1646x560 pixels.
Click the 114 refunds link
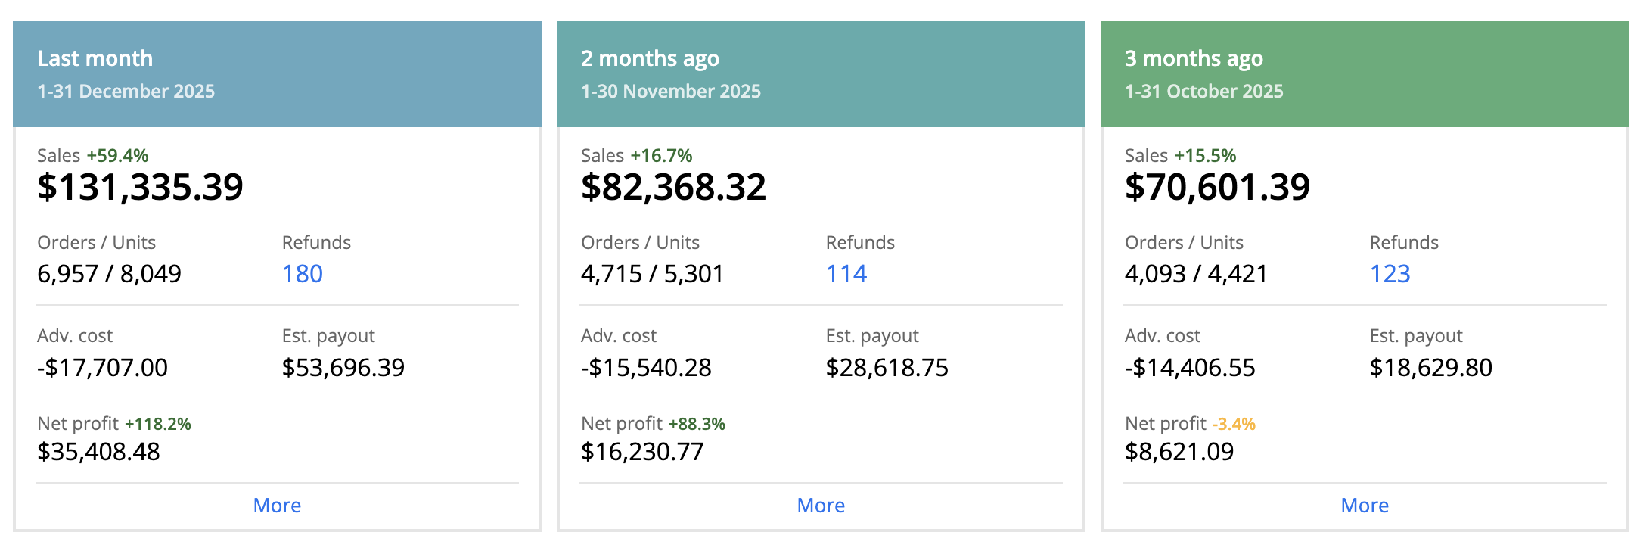click(846, 274)
